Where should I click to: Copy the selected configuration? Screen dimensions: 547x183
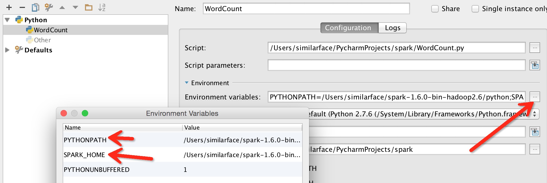coord(35,7)
